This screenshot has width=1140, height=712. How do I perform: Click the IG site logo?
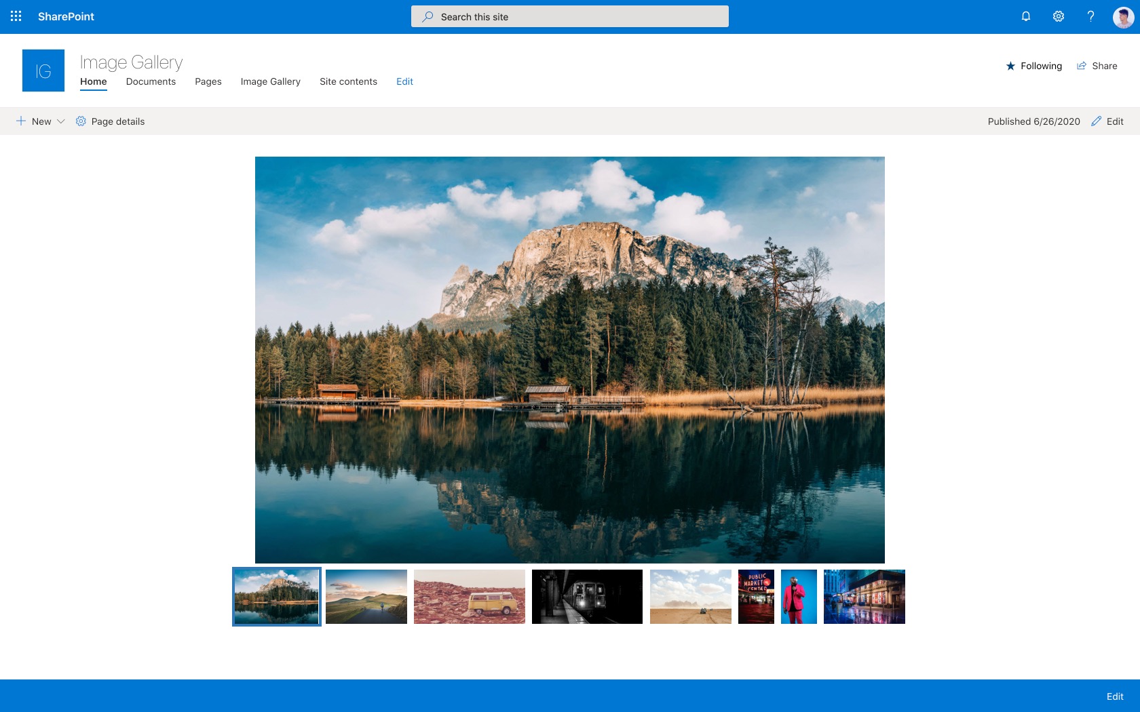pyautogui.click(x=43, y=71)
